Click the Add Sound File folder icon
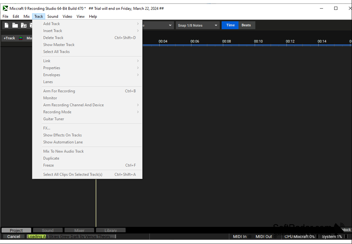 pos(24,25)
